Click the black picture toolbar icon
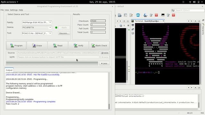Image resolution: width=205 pixels, height=115 pixels. click(163, 15)
